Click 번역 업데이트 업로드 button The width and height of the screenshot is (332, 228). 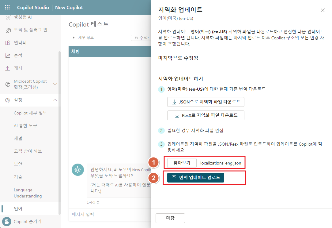(196, 178)
